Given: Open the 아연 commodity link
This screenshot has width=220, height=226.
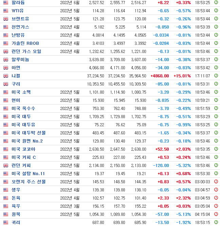Looking at the screenshot, I should 16,68.
